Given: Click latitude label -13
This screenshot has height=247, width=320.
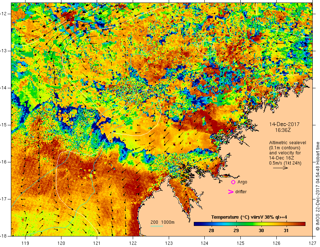Looking at the screenshot, I should [x=4, y=51].
